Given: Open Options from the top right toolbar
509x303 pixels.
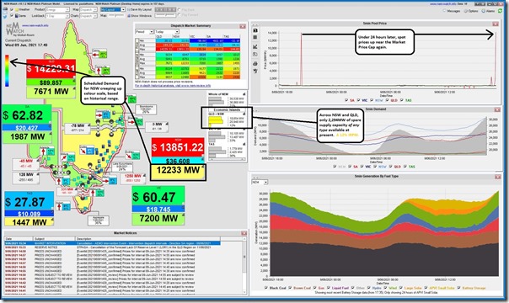Looking at the screenshot, I should [471, 11].
